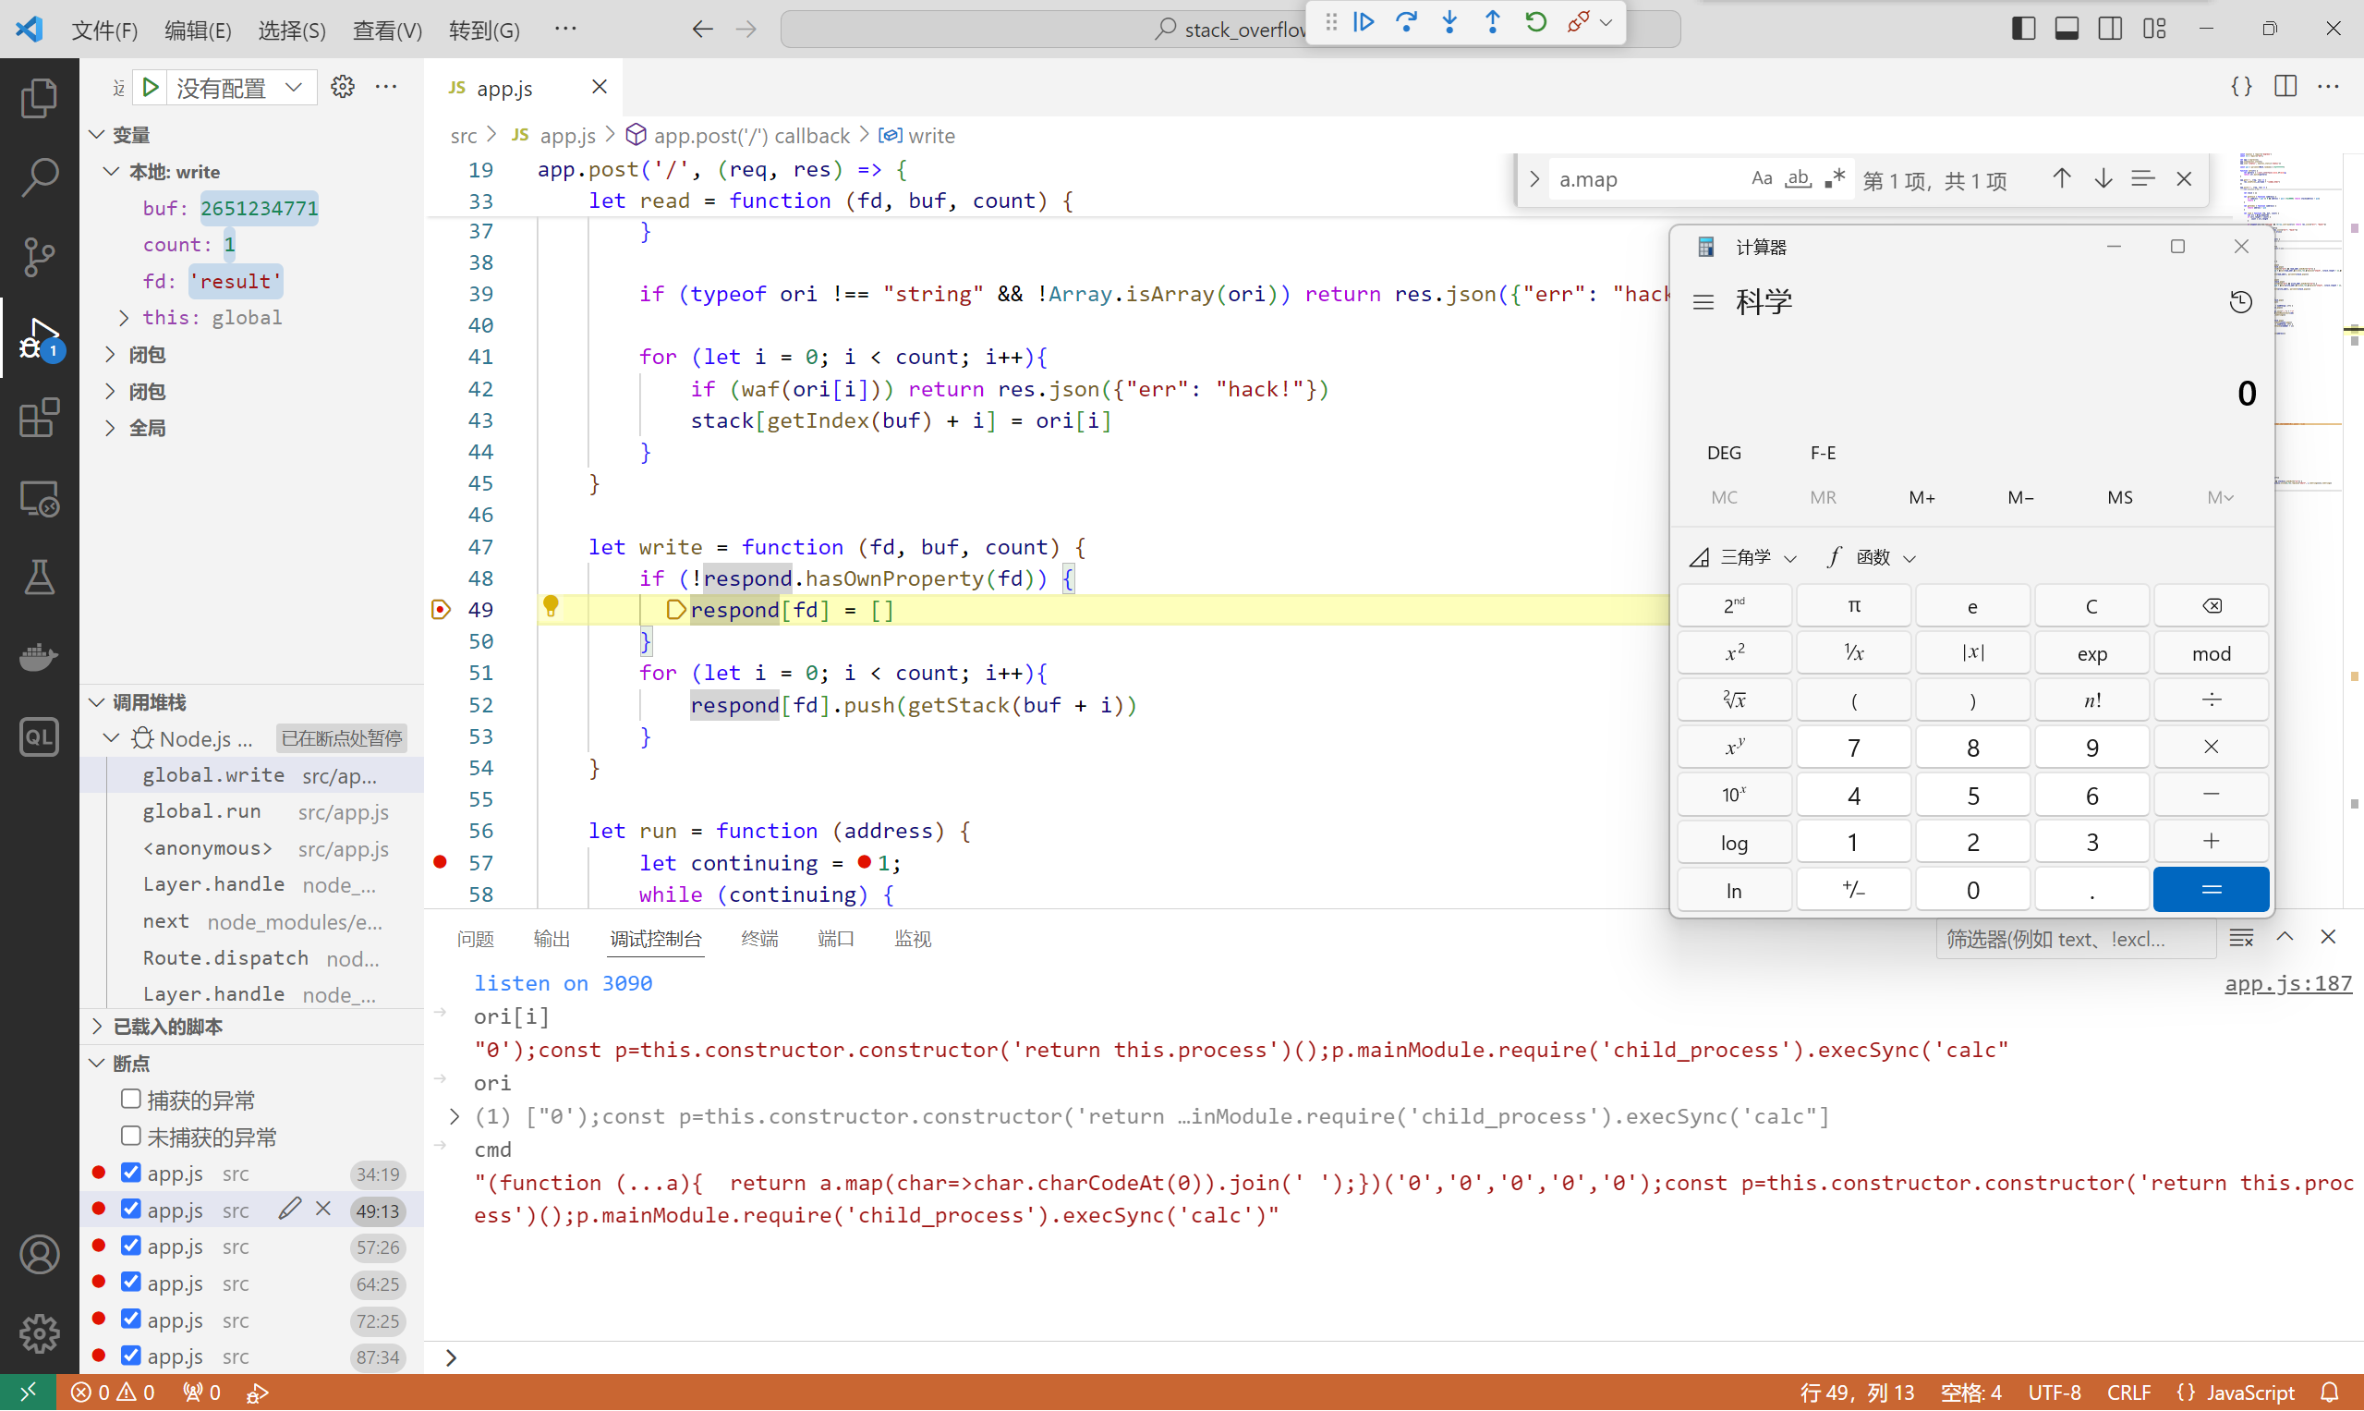Open the 查看(V) menu
Image resolution: width=2364 pixels, height=1411 pixels.
click(387, 30)
